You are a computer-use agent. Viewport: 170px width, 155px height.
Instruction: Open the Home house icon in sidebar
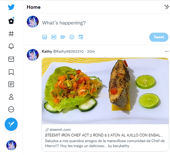pos(11,21)
